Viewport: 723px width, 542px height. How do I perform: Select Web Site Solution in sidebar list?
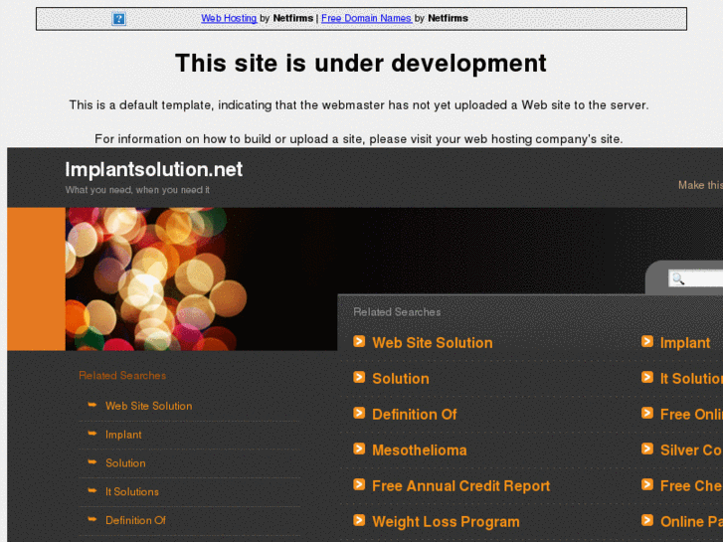click(149, 406)
